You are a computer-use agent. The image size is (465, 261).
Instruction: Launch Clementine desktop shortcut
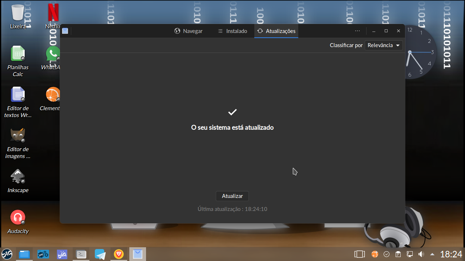[x=51, y=99]
